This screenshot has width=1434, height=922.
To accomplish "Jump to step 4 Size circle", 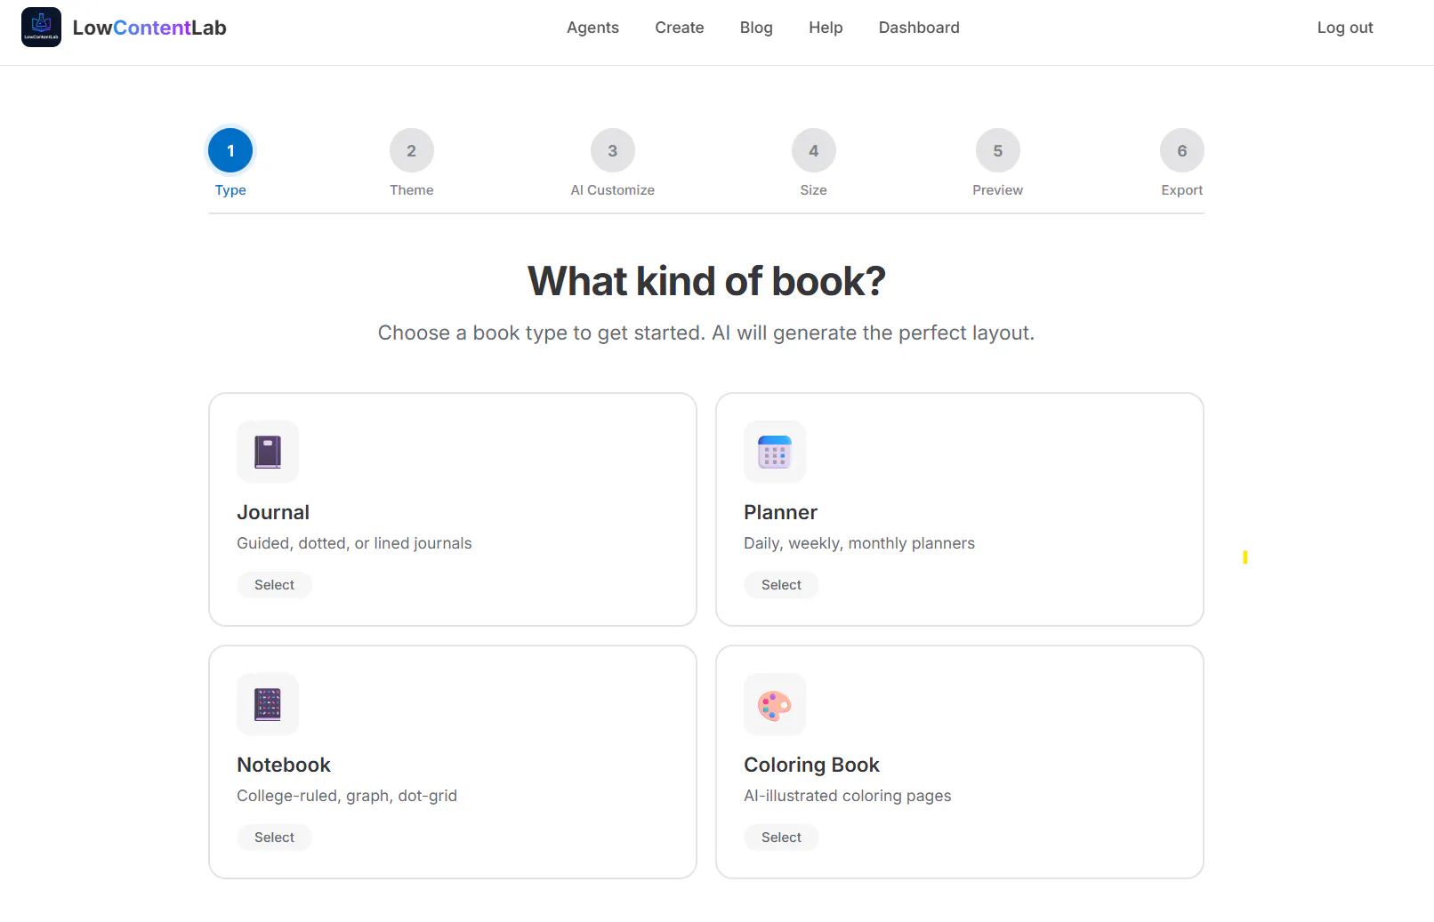I will coord(814,150).
